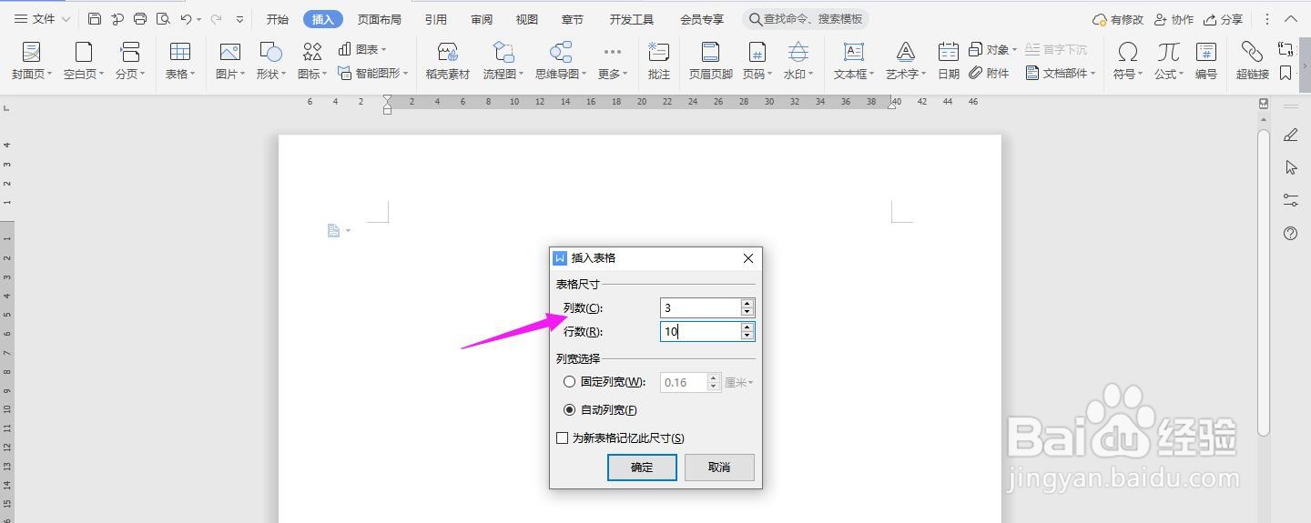Decrease 行数 row count stepper
Image resolution: width=1311 pixels, height=523 pixels.
(747, 337)
